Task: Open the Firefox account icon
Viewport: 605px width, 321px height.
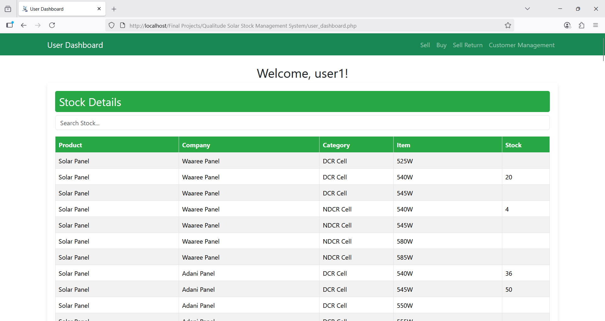Action: coord(567,25)
